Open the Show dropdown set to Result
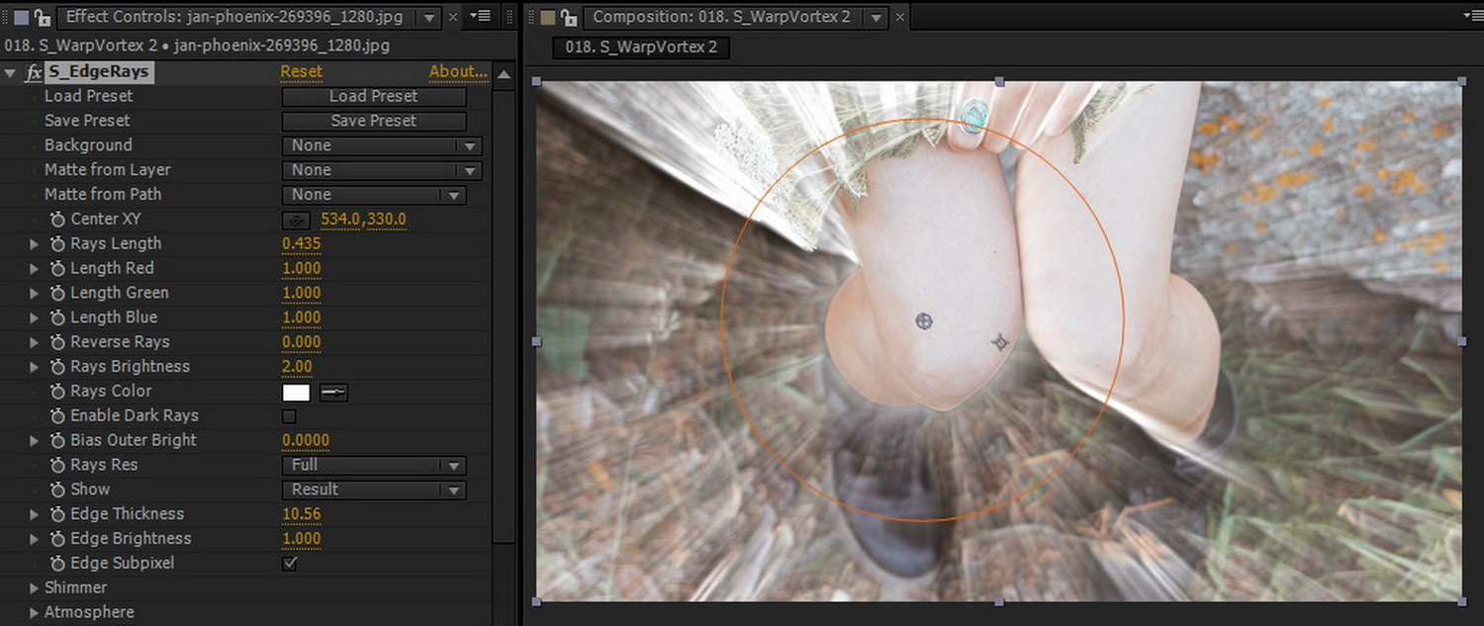The width and height of the screenshot is (1484, 626). (x=374, y=490)
